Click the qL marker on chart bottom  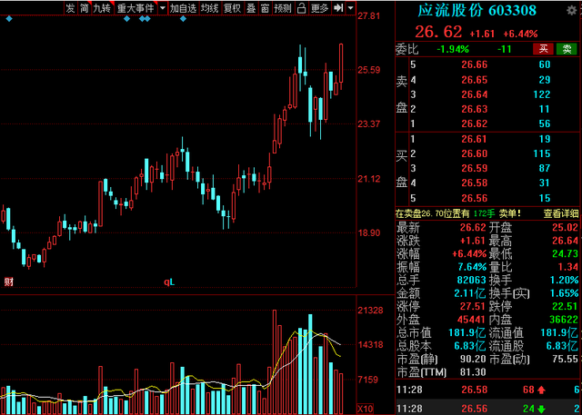click(170, 282)
